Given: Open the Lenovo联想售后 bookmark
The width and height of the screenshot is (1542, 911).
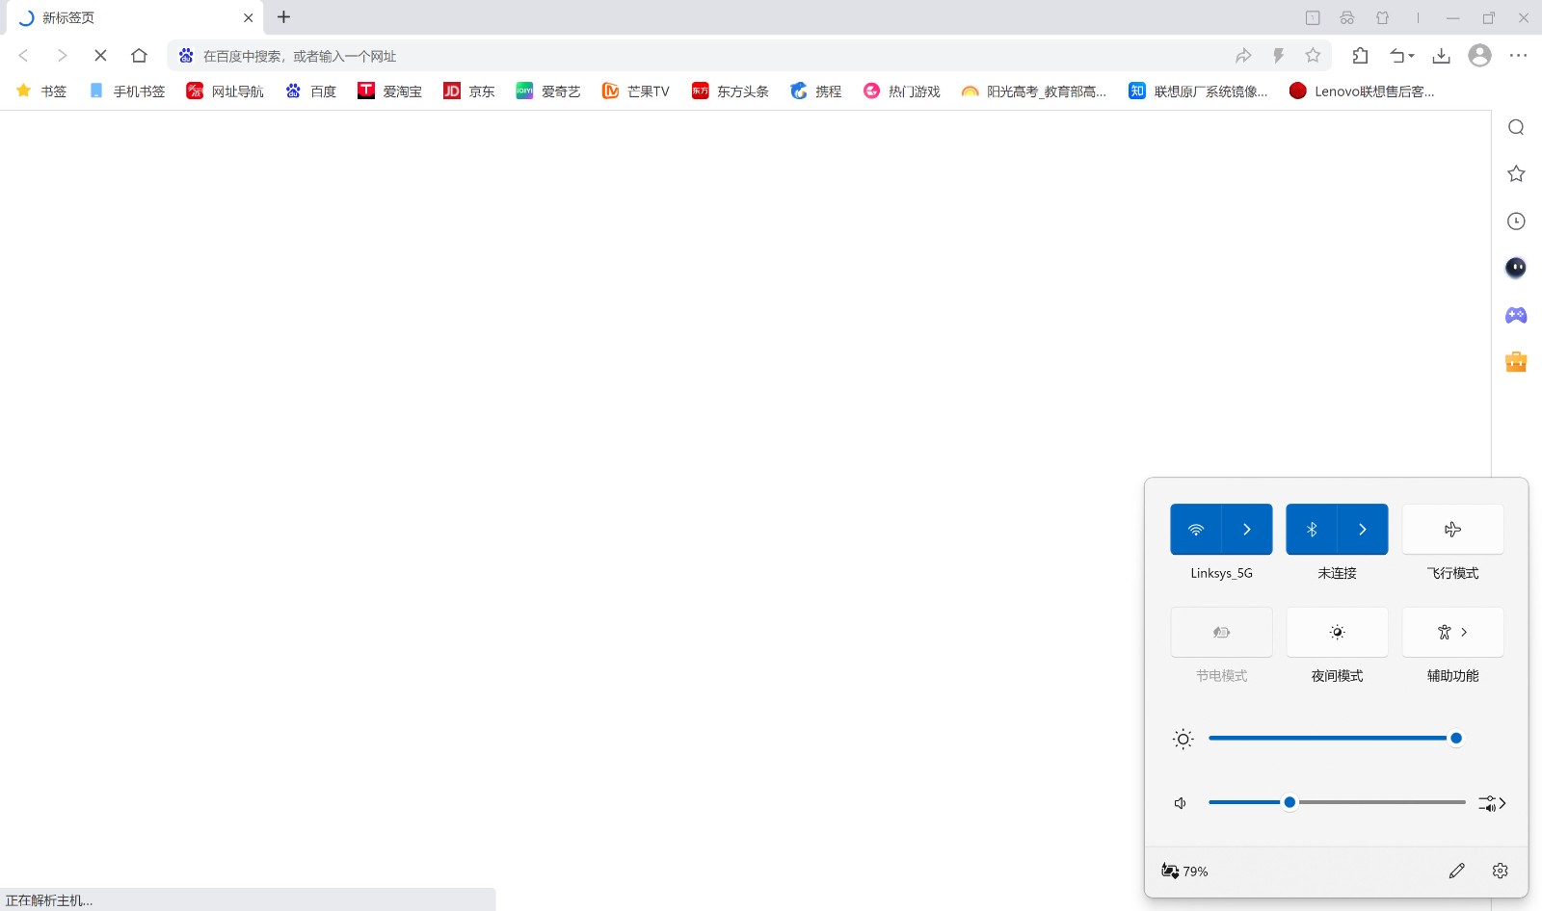Looking at the screenshot, I should pos(1362,91).
